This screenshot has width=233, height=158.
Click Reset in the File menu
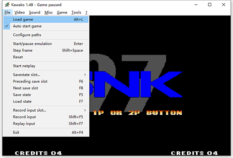pos(46,57)
